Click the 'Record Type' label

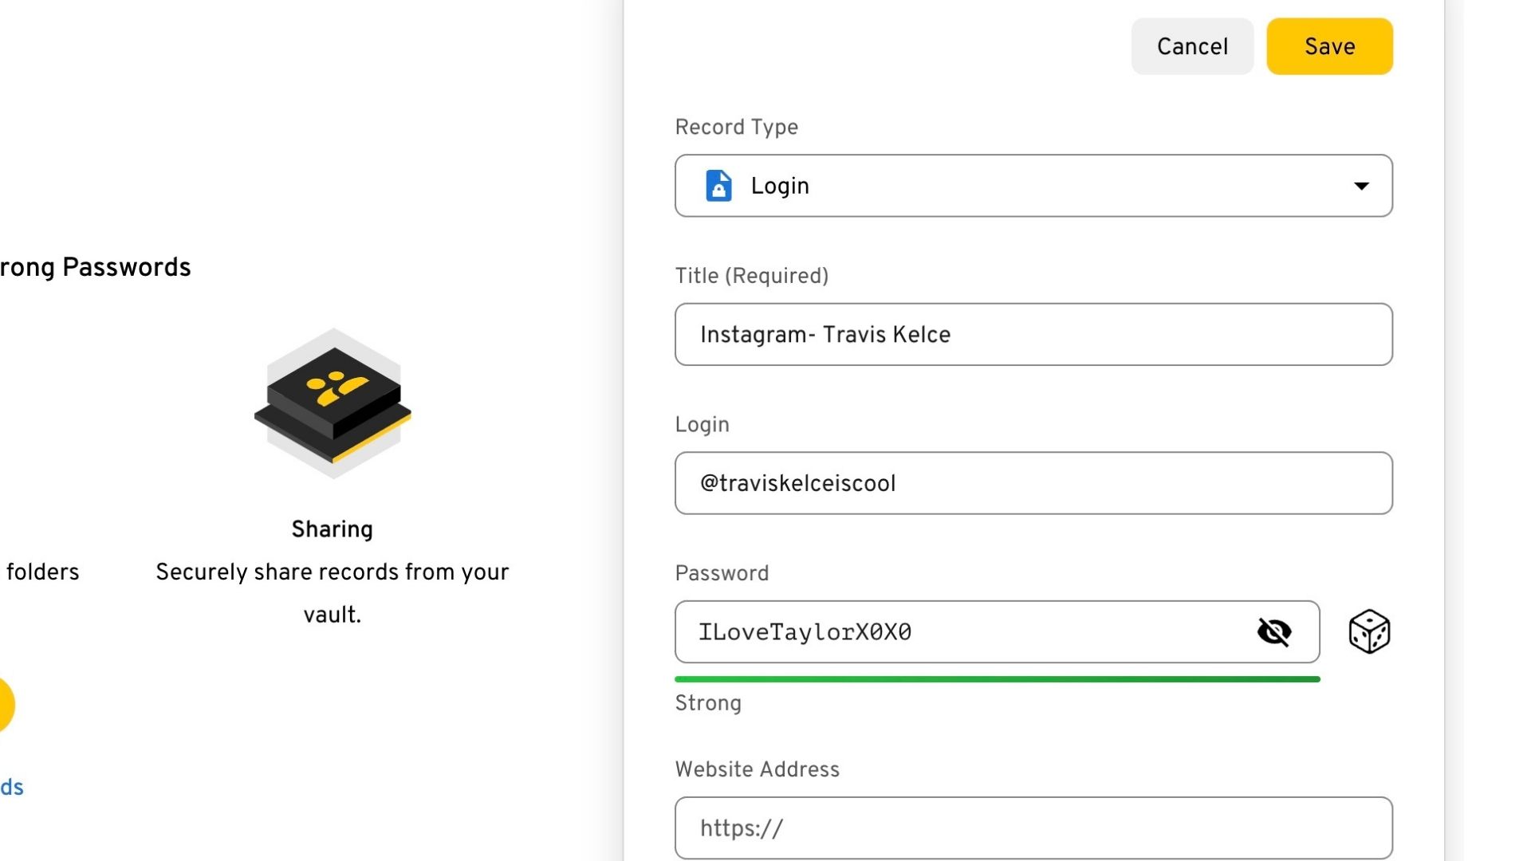737,128
